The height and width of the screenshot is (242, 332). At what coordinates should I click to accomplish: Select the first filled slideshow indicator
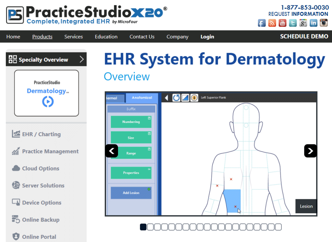(x=143, y=227)
